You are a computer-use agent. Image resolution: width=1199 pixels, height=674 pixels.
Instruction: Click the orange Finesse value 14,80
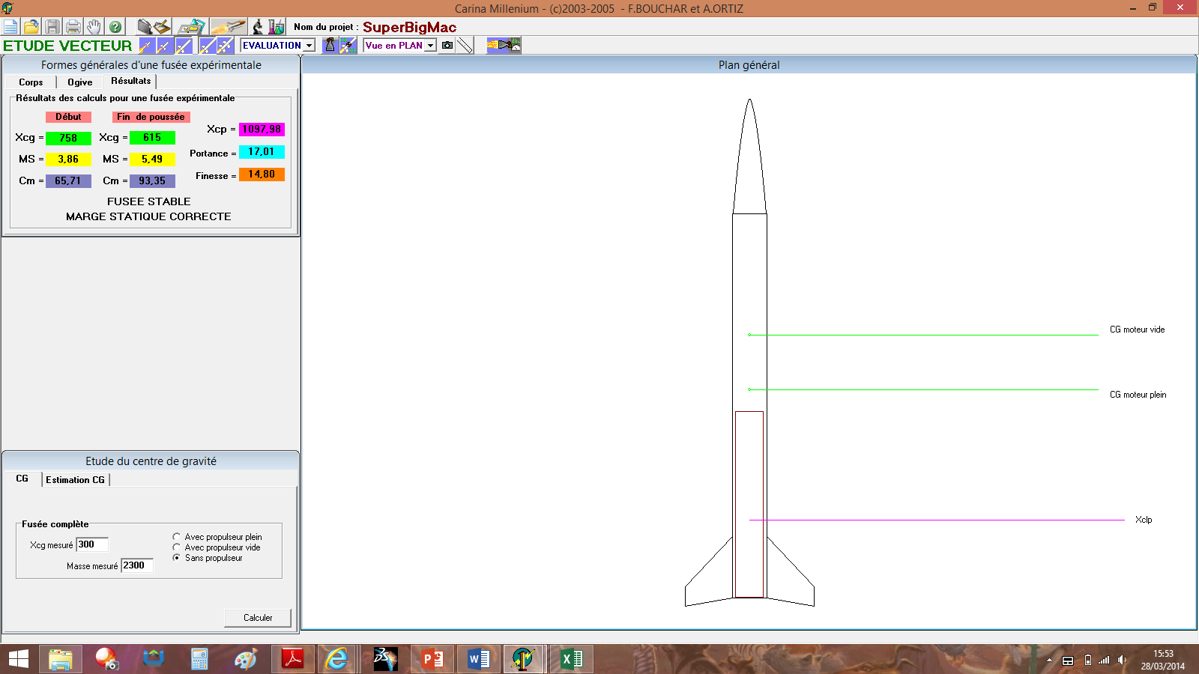pos(262,174)
